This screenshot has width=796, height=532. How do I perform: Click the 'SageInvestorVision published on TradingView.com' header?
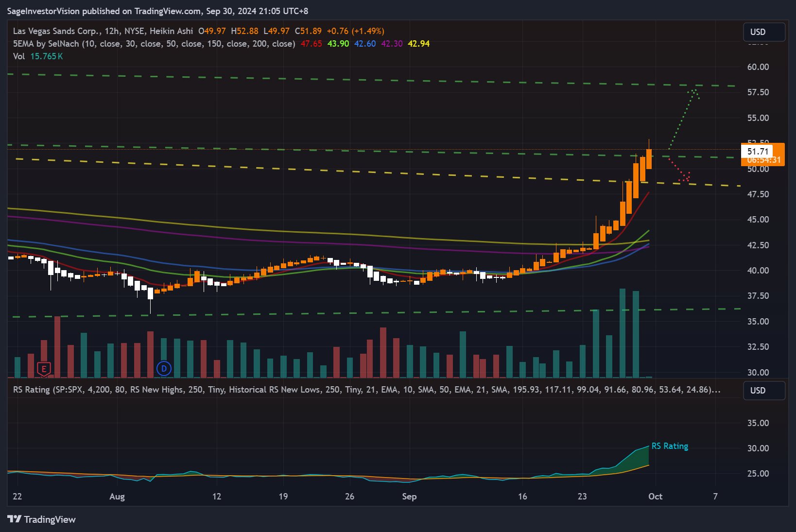(x=157, y=11)
